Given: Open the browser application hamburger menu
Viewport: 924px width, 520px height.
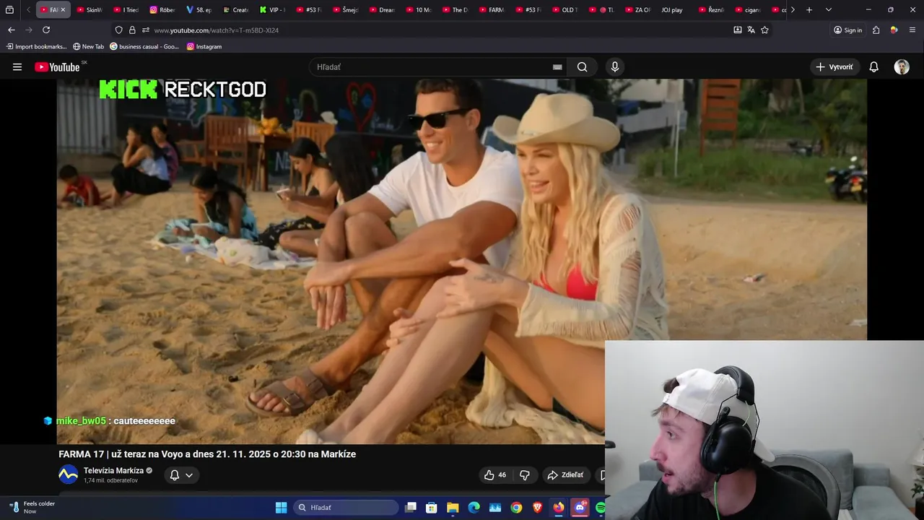Looking at the screenshot, I should 912,30.
